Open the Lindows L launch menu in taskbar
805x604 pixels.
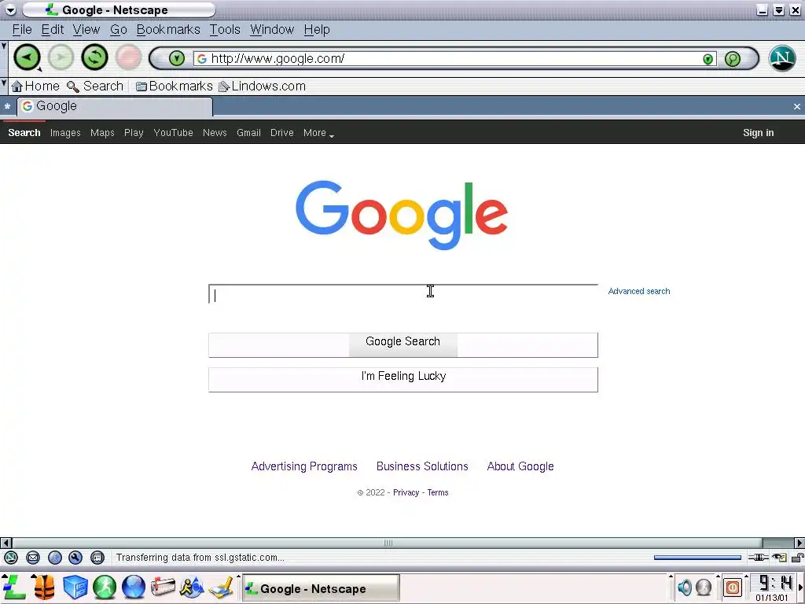(x=14, y=587)
